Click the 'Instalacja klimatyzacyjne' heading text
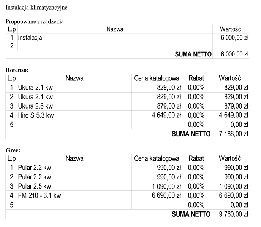The image size is (261, 227). point(37,7)
